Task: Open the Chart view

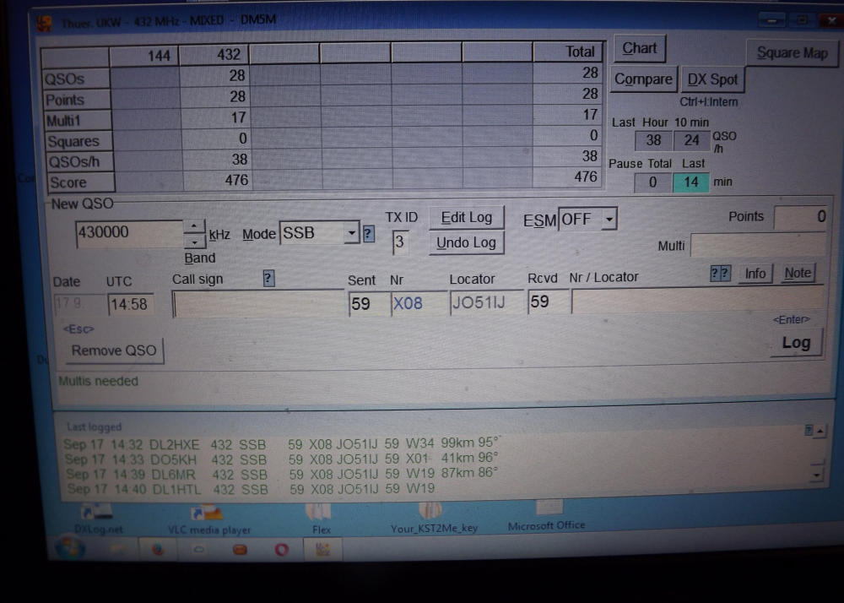Action: pos(639,48)
